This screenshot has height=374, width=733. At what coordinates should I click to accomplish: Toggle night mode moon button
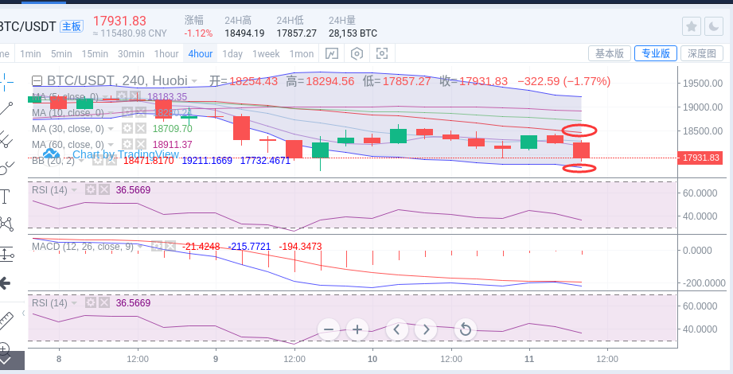pyautogui.click(x=714, y=26)
